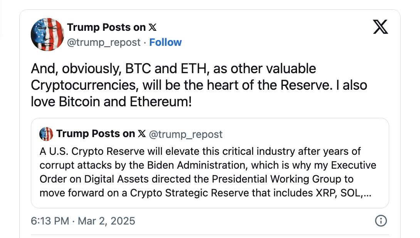This screenshot has height=238, width=420.
Task: Select the X icon beside the account display name
Action: point(153,27)
